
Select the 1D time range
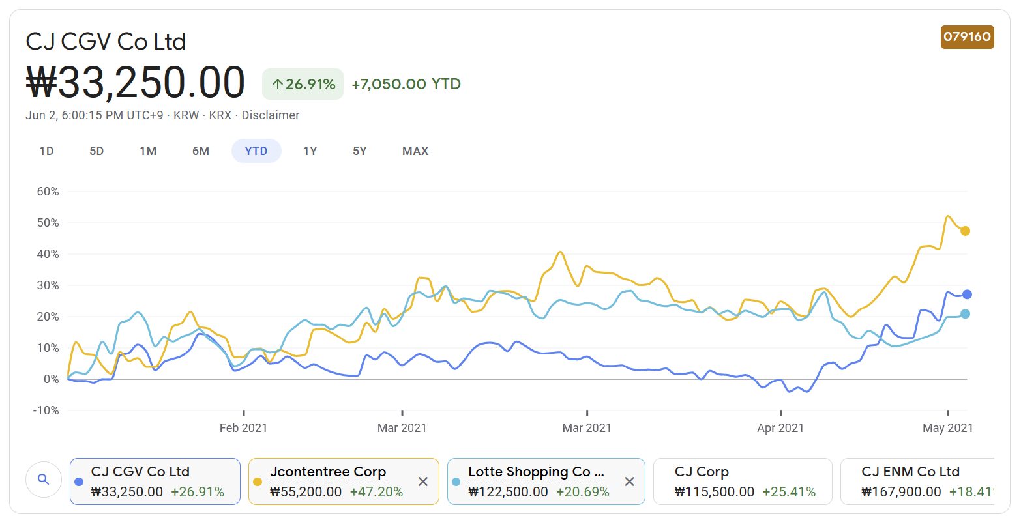(x=46, y=151)
